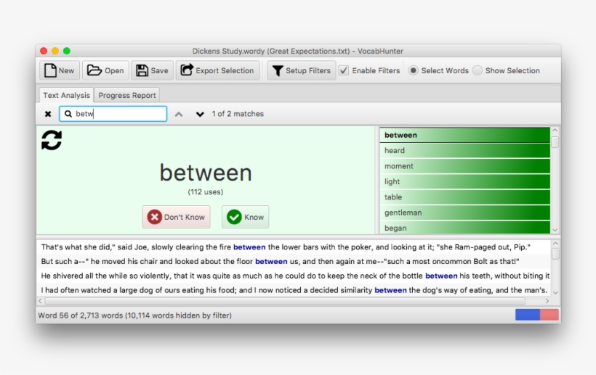Click the horizontal scrollbar thumb under sentences
The width and height of the screenshot is (596, 375).
click(x=285, y=301)
